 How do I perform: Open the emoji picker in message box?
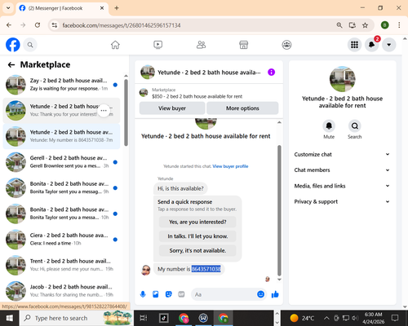(x=260, y=294)
